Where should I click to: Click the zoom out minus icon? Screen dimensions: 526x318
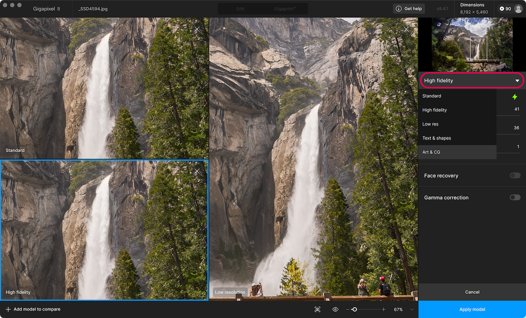point(348,309)
